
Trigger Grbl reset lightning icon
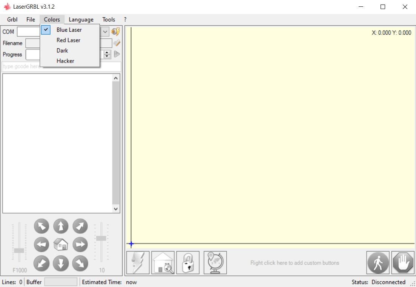138,262
